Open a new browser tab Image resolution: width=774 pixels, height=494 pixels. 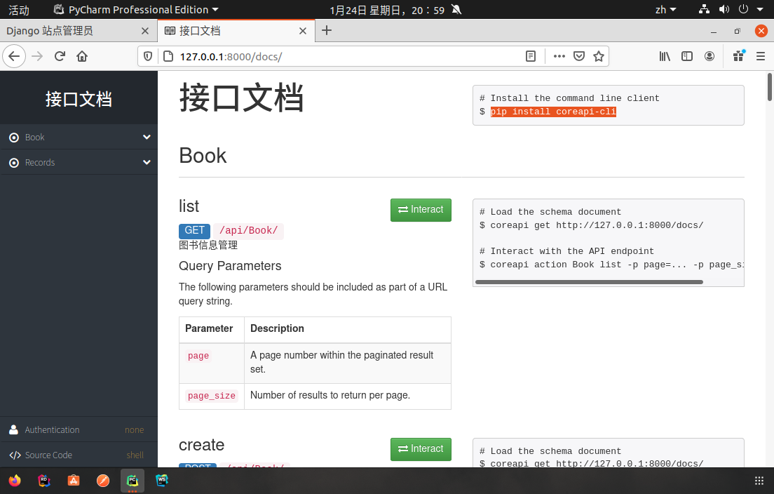(326, 31)
